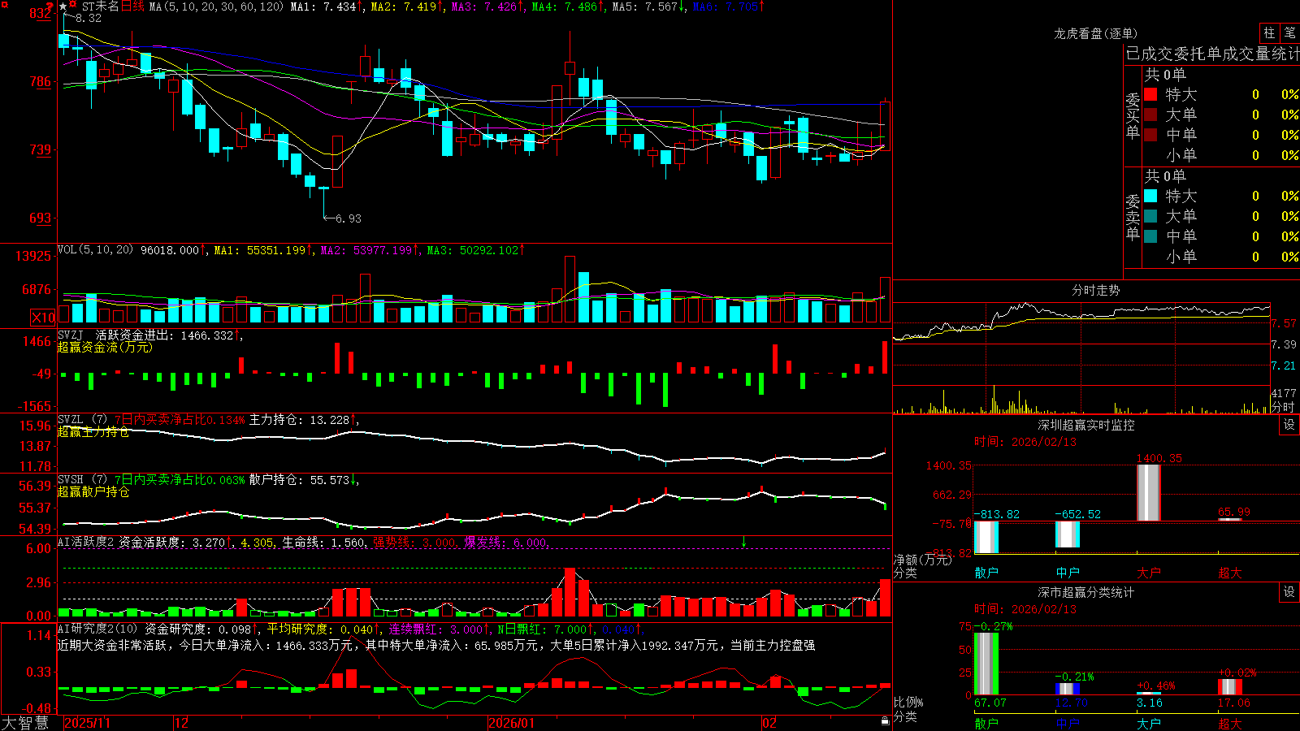Screen dimensions: 1300x731
Task: Switch order view to 笔 mode
Action: [x=1289, y=32]
